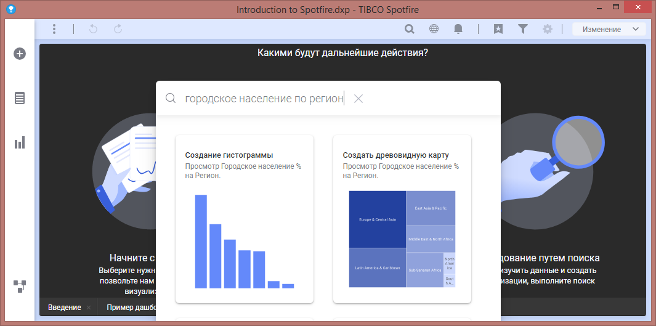This screenshot has width=656, height=326.
Task: Switch to the Пример дашбо... page tab
Action: coord(131,308)
